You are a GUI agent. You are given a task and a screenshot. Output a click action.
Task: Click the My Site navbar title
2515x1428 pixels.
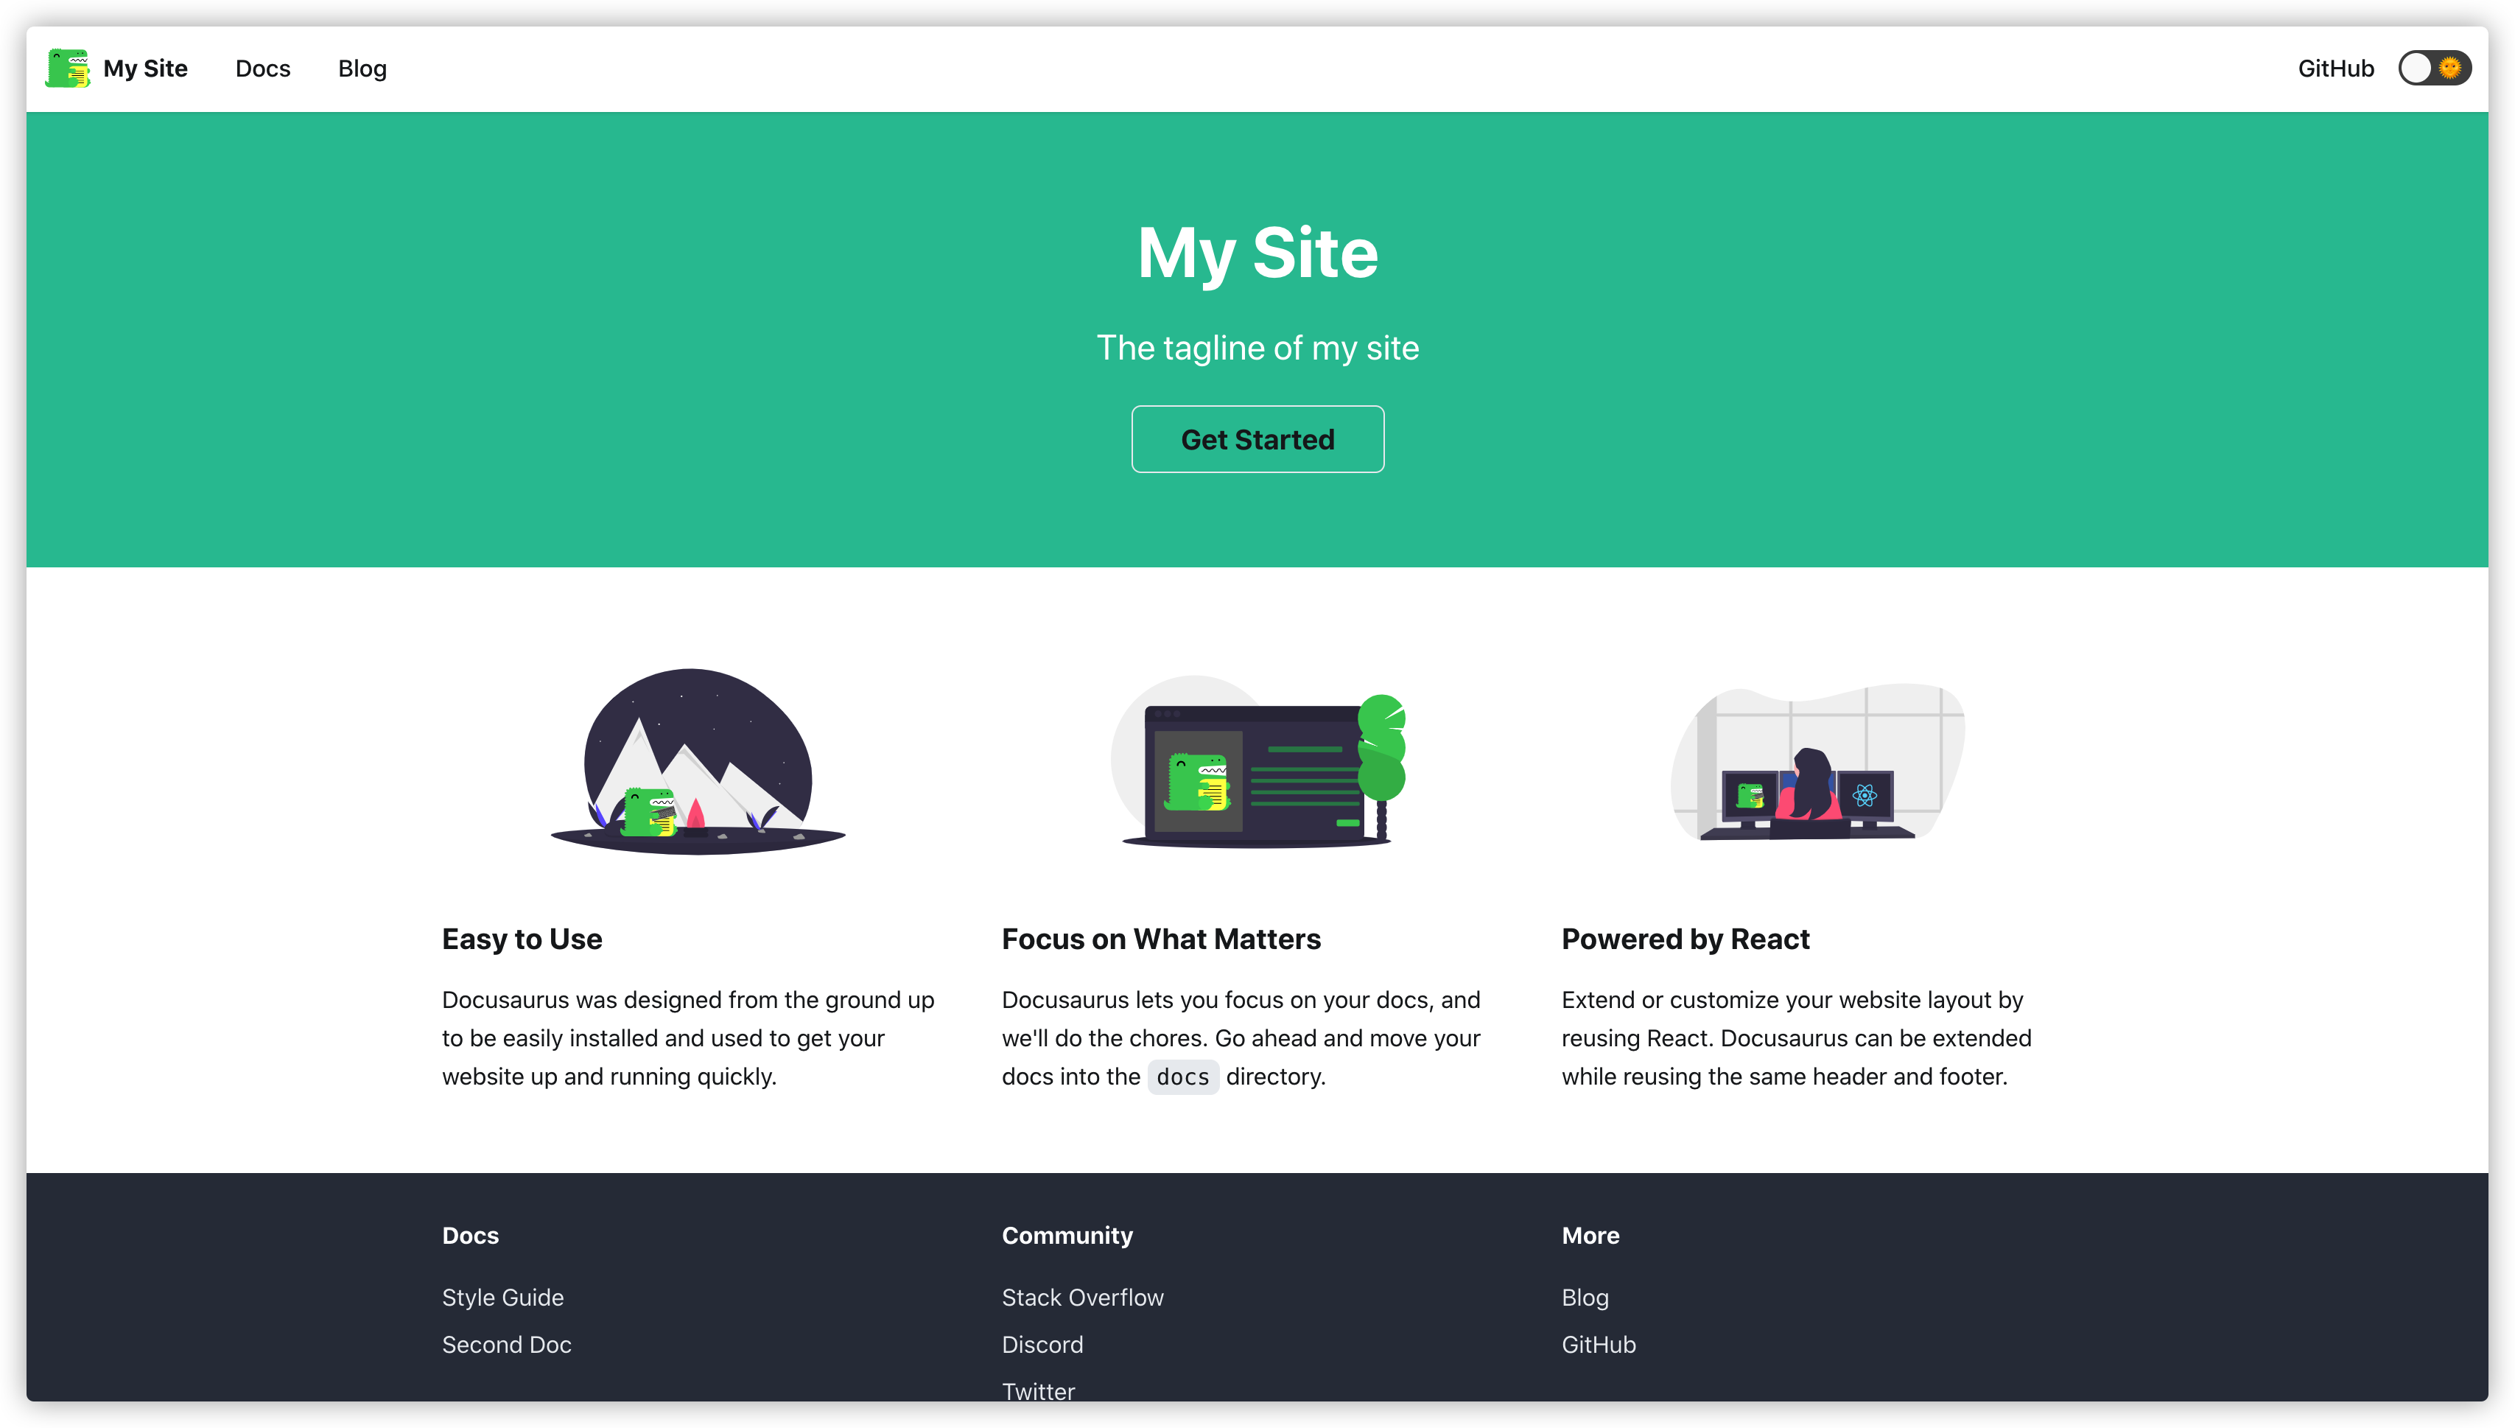pos(145,69)
